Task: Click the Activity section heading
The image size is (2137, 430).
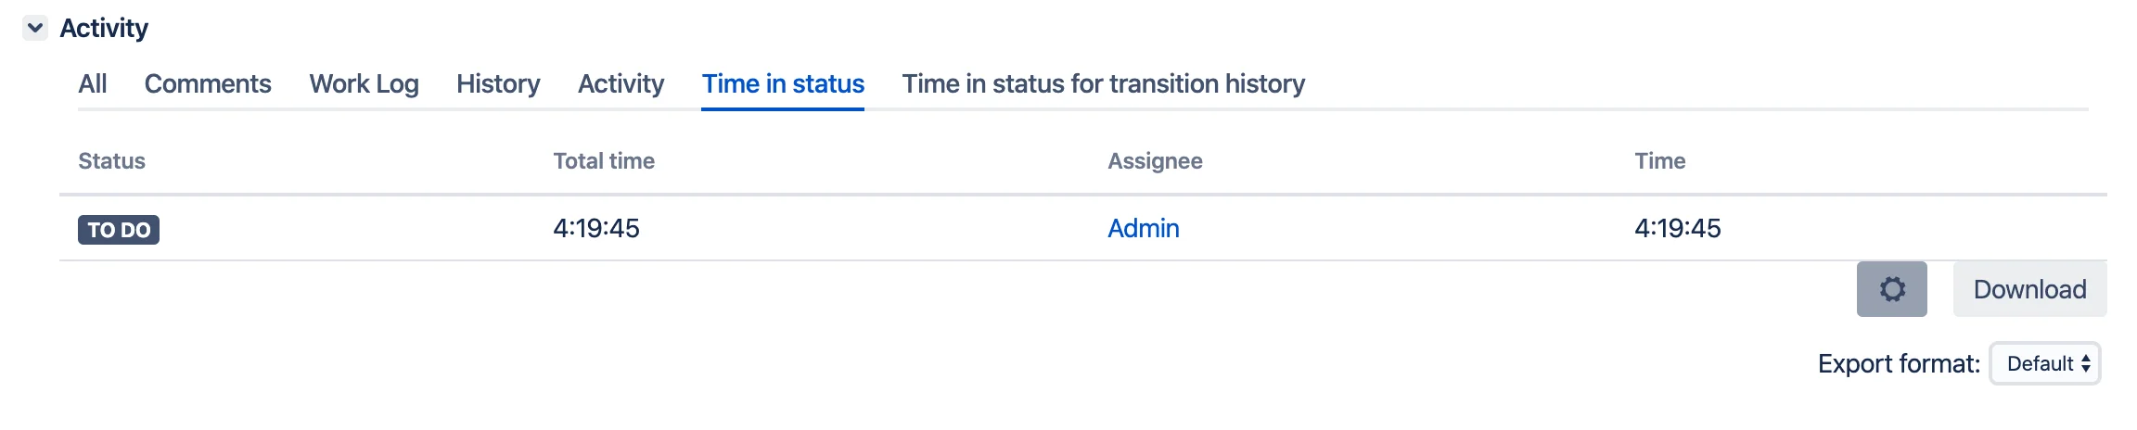Action: (104, 28)
